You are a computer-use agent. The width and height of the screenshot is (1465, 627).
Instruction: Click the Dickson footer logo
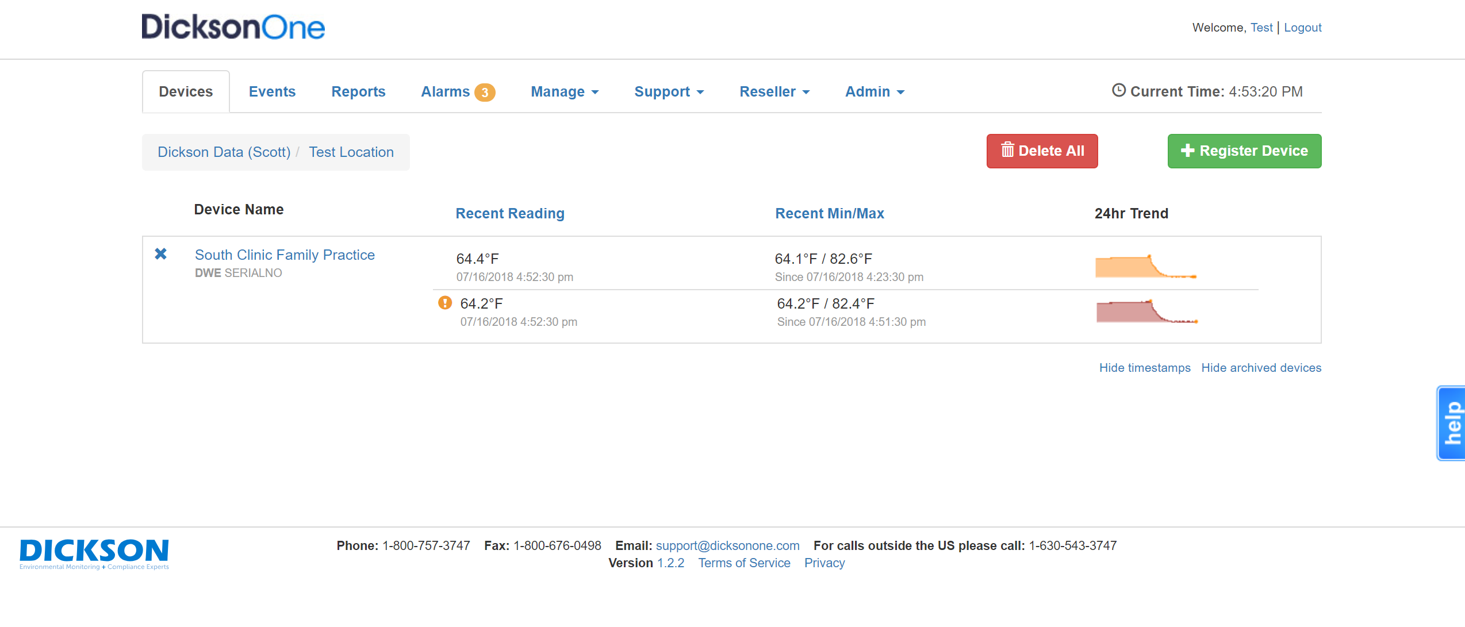coord(94,553)
